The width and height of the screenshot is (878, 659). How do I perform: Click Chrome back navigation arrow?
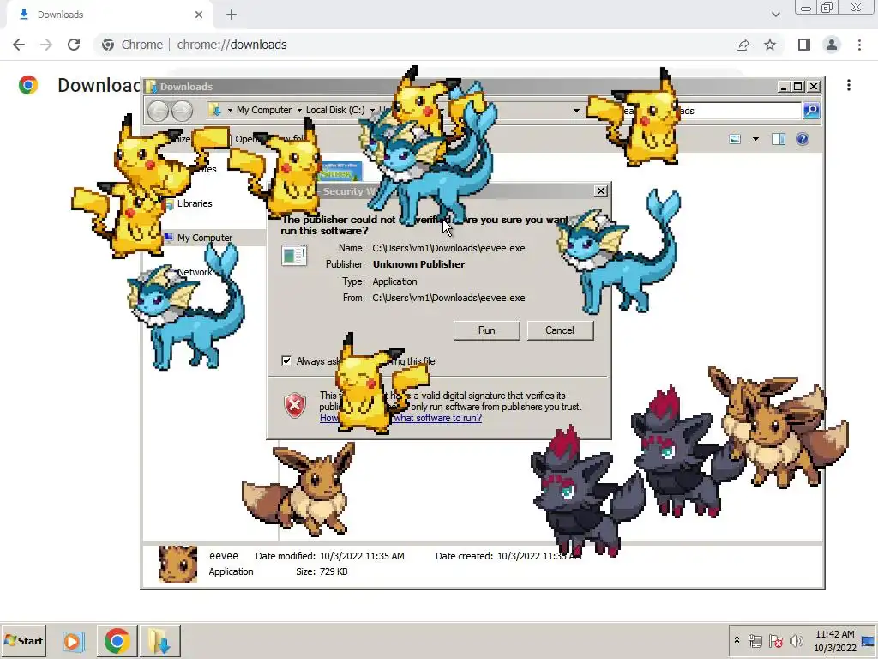click(x=19, y=45)
